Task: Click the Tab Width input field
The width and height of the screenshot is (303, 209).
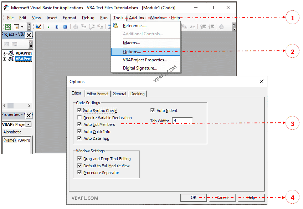Action: [182, 121]
